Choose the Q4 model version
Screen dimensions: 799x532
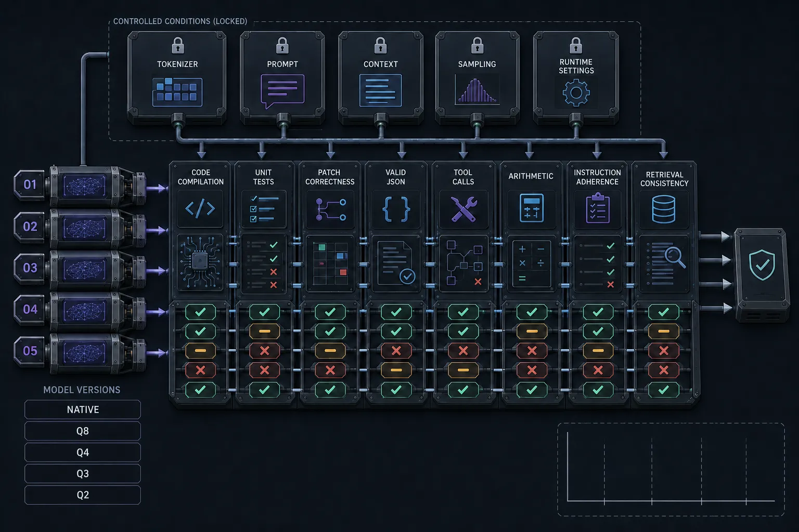point(83,452)
